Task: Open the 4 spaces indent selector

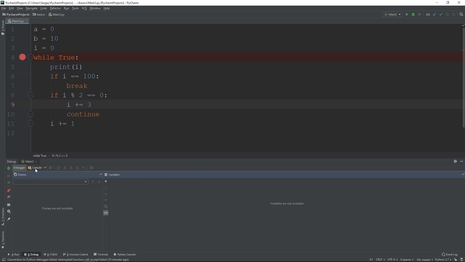Action: [x=407, y=259]
